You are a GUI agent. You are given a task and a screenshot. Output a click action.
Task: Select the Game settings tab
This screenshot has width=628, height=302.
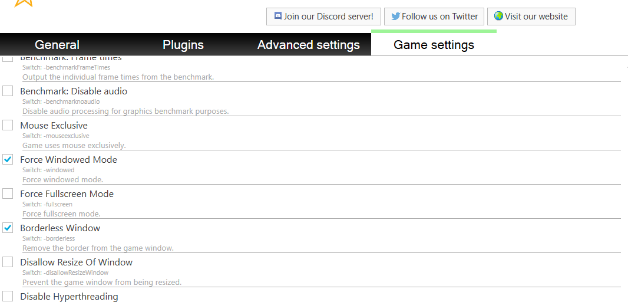tap(434, 45)
